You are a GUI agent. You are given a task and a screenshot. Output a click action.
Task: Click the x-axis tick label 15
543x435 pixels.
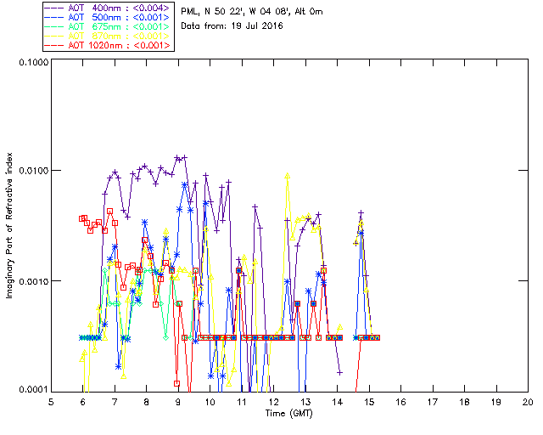369,402
